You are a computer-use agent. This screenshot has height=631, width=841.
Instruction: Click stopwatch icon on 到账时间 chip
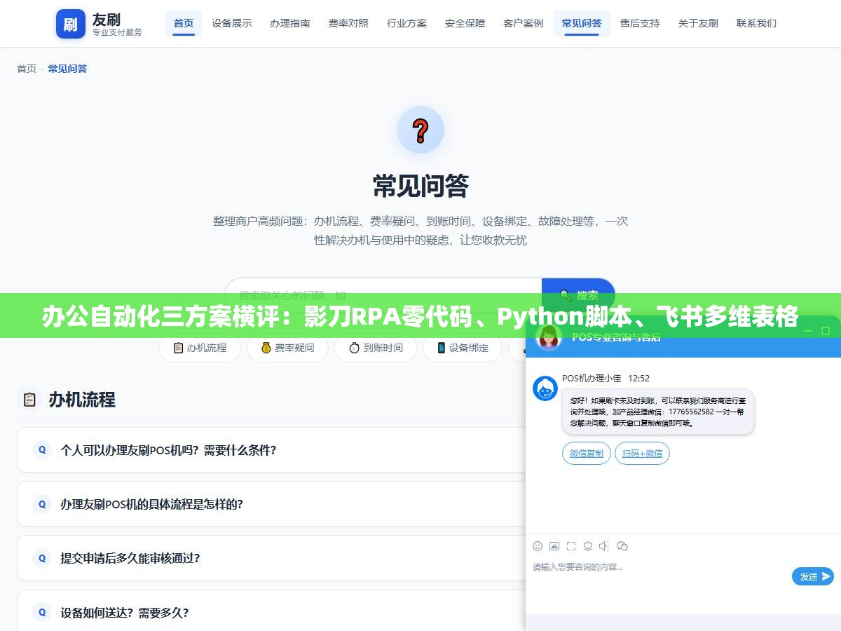point(354,348)
